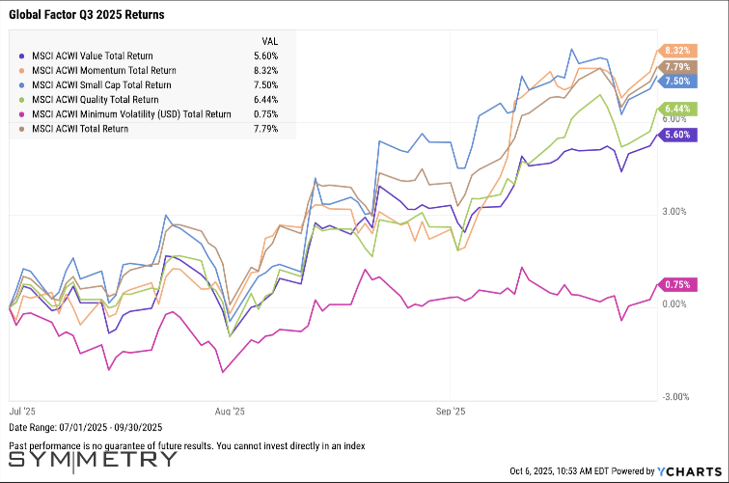Click the orange Momentum legend dot

(x=21, y=70)
